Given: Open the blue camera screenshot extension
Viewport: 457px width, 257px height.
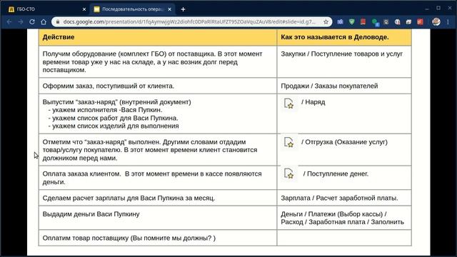Looking at the screenshot, I should click(340, 22).
